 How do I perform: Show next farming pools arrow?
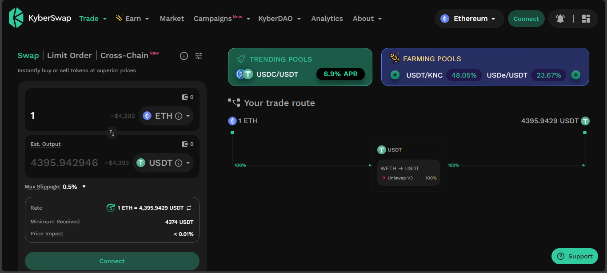[x=576, y=75]
